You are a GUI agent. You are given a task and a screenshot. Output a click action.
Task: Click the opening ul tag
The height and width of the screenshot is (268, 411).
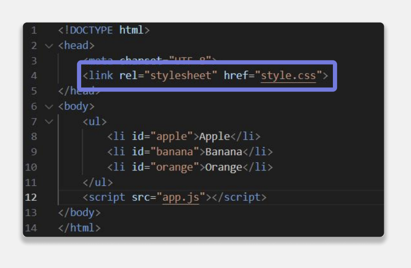(95, 122)
